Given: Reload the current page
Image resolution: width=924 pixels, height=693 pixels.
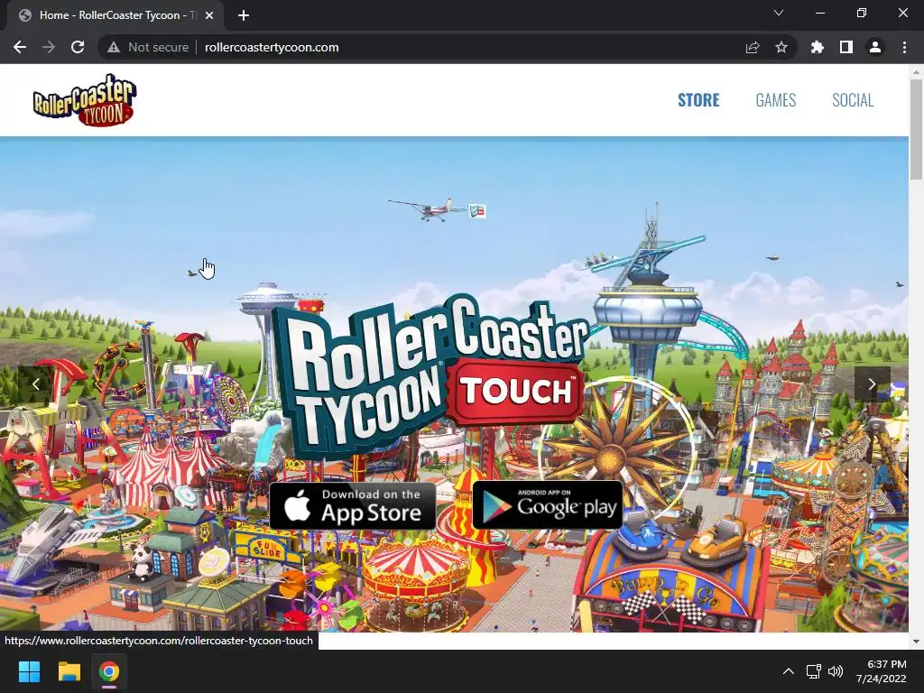Looking at the screenshot, I should tap(78, 47).
